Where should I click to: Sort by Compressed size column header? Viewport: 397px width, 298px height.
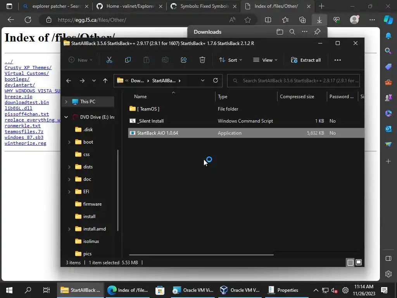coord(302,97)
